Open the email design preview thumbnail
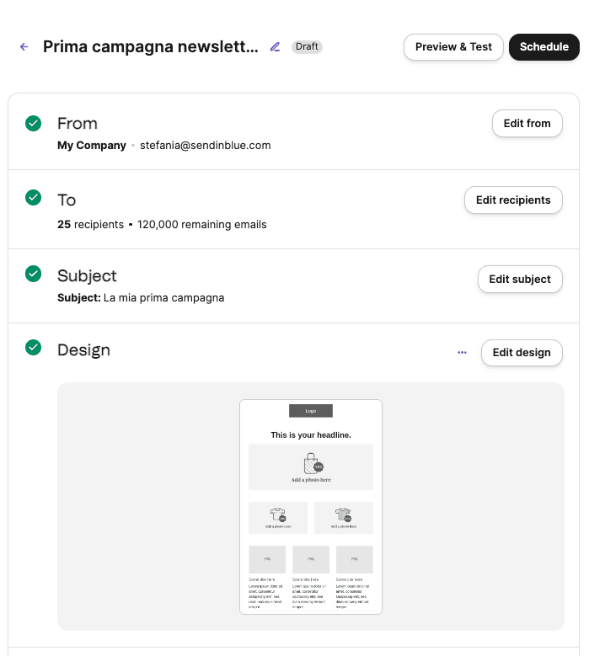The height and width of the screenshot is (656, 589). coord(311,507)
